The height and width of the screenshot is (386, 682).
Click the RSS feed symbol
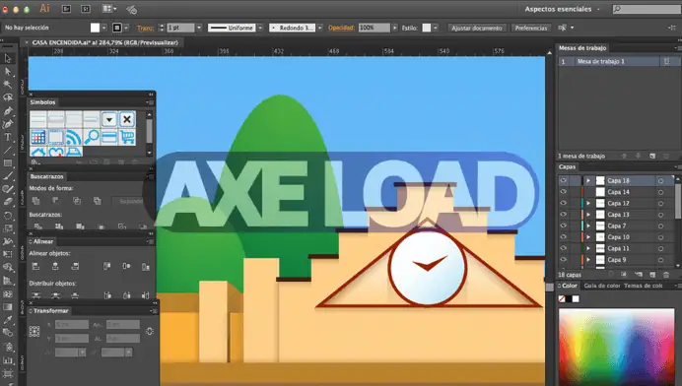point(74,137)
